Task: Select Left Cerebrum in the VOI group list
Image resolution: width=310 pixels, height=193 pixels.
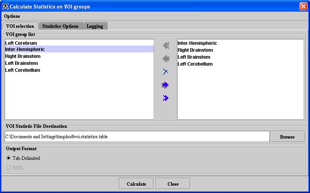Action: (21, 43)
